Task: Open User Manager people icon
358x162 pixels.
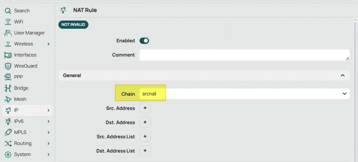Action: (8, 33)
